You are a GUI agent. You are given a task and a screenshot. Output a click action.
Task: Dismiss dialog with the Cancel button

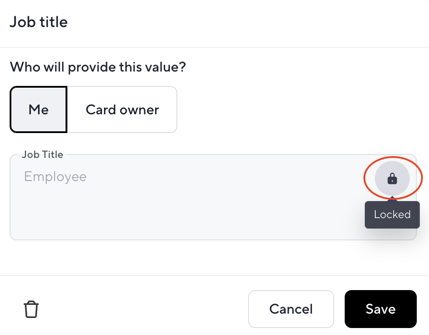point(291,309)
